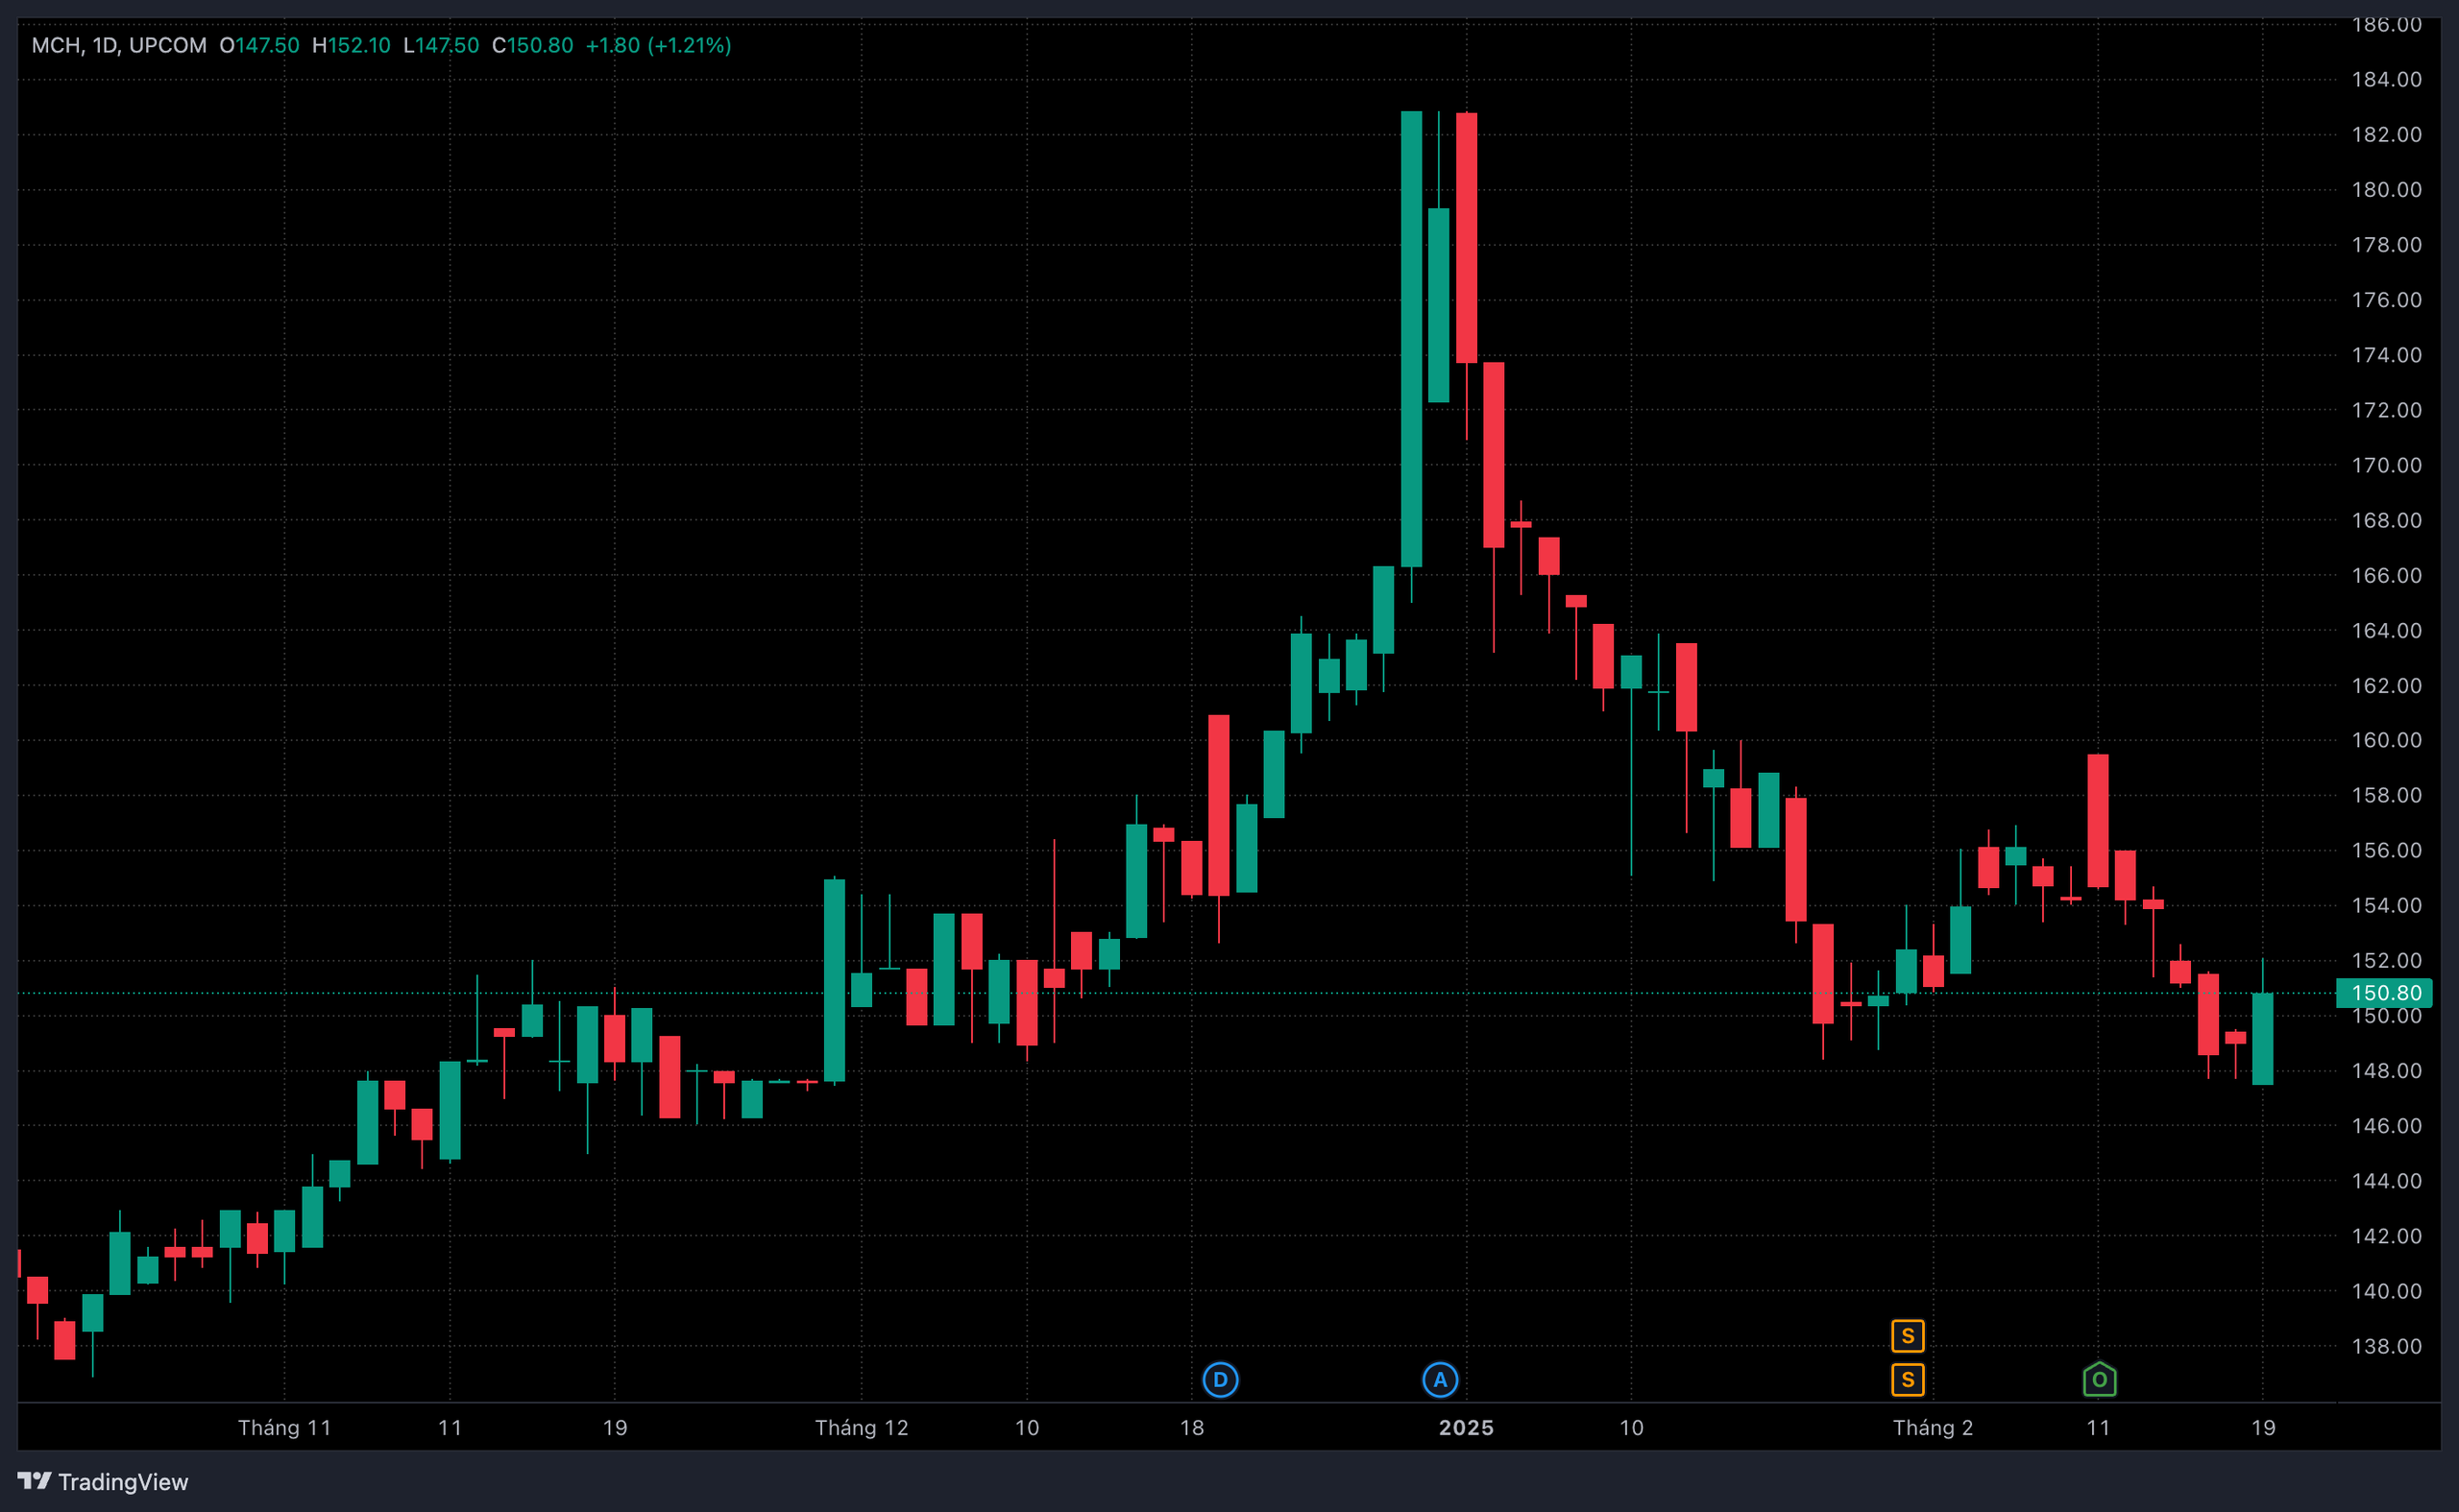Click the 18 date label near D marker

[1191, 1427]
